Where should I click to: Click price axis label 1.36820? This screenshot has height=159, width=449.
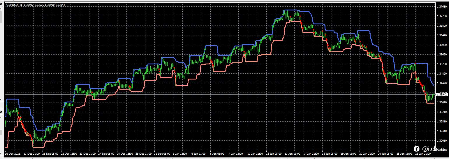tap(442, 26)
